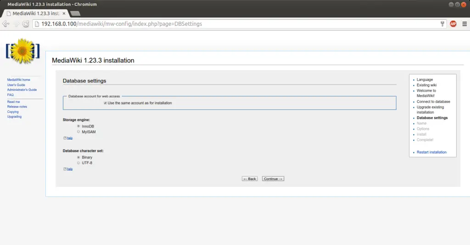Open the FAQ sidebar link
Screen dimensions: 470x245
coord(11,95)
